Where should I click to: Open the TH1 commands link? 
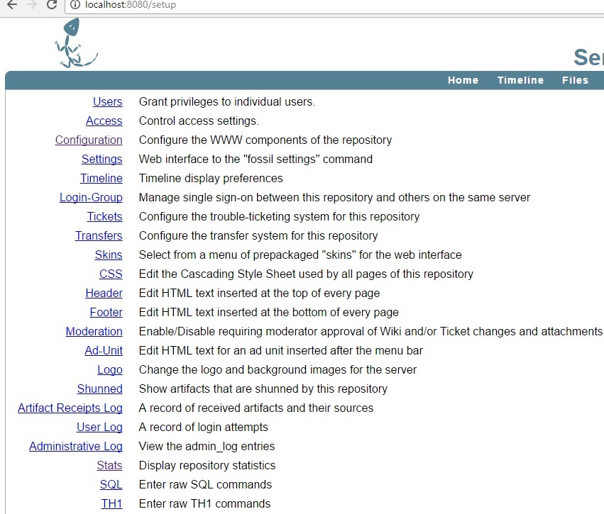[x=111, y=504]
